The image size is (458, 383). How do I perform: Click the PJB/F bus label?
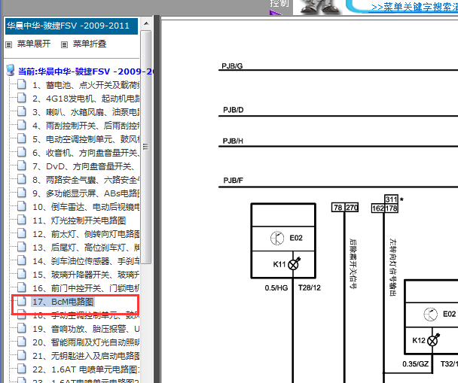tap(233, 181)
